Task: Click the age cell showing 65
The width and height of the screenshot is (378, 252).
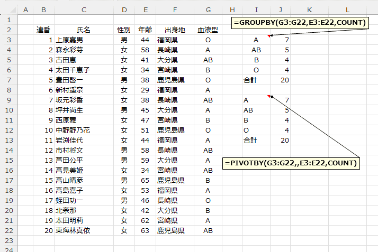Action: coord(145,180)
